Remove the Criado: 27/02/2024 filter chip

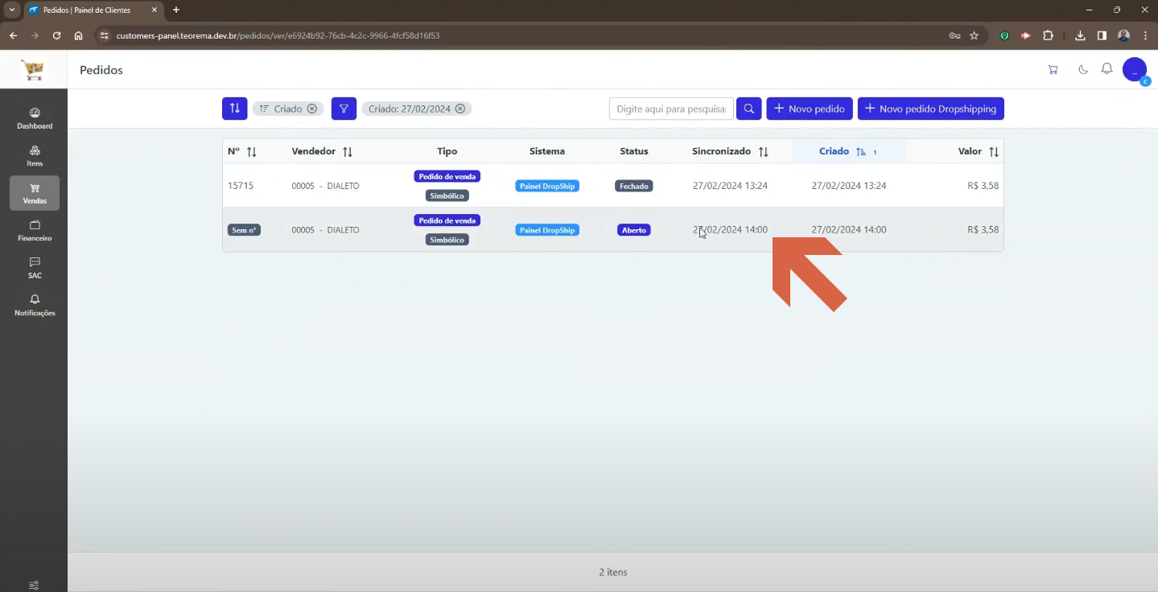point(460,109)
